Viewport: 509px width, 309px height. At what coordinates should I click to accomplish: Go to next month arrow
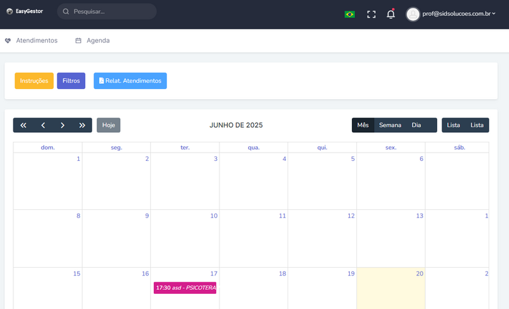[x=62, y=125]
